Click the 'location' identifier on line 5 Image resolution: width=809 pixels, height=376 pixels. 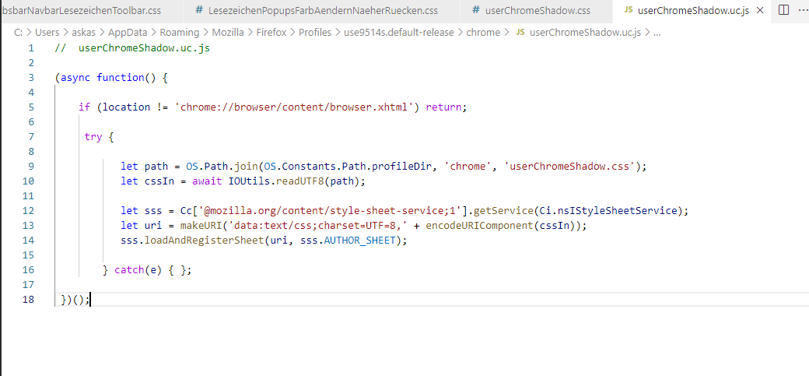pos(126,107)
